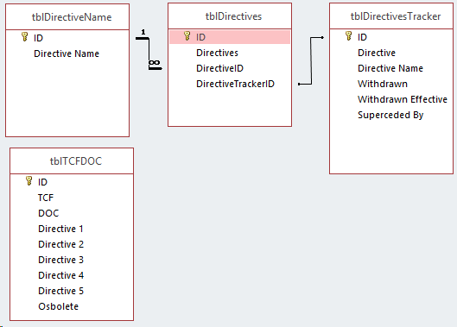Click the primary key icon in tblDirectiveName
457x327 pixels.
[x=25, y=37]
